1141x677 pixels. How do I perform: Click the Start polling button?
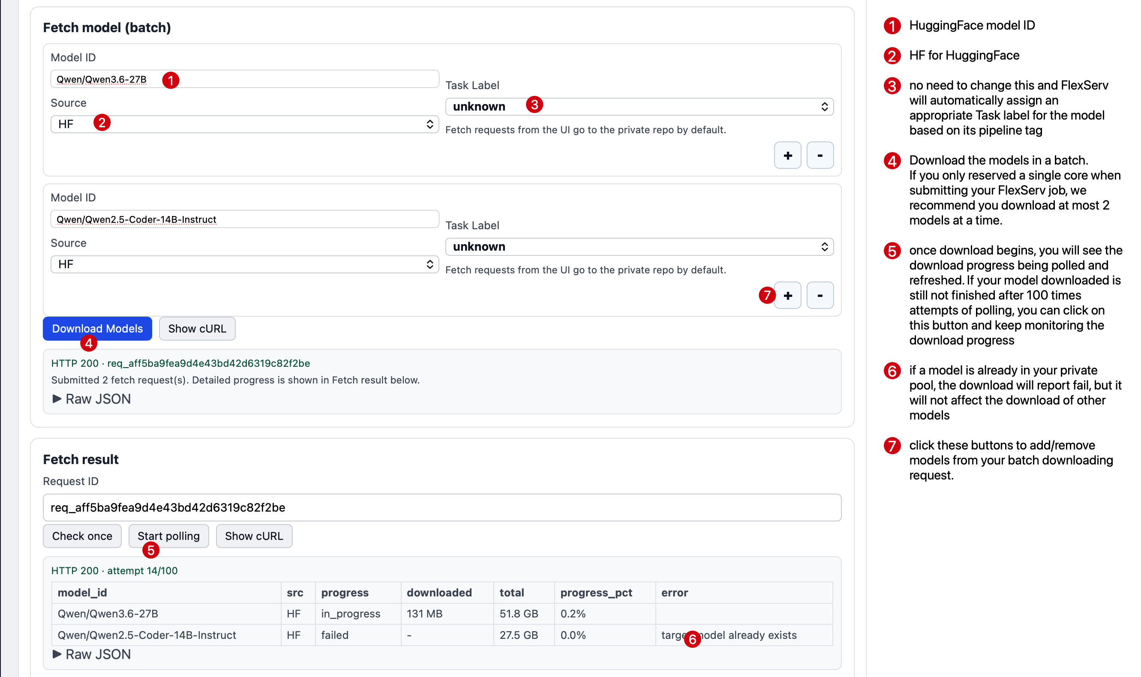(168, 536)
